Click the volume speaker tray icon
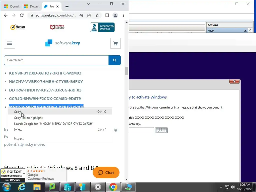256x192 pixels. tap(233, 187)
